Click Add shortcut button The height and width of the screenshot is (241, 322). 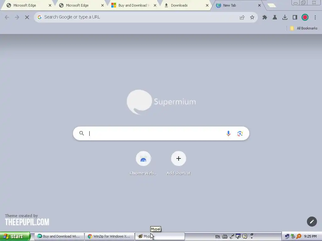pos(179,163)
